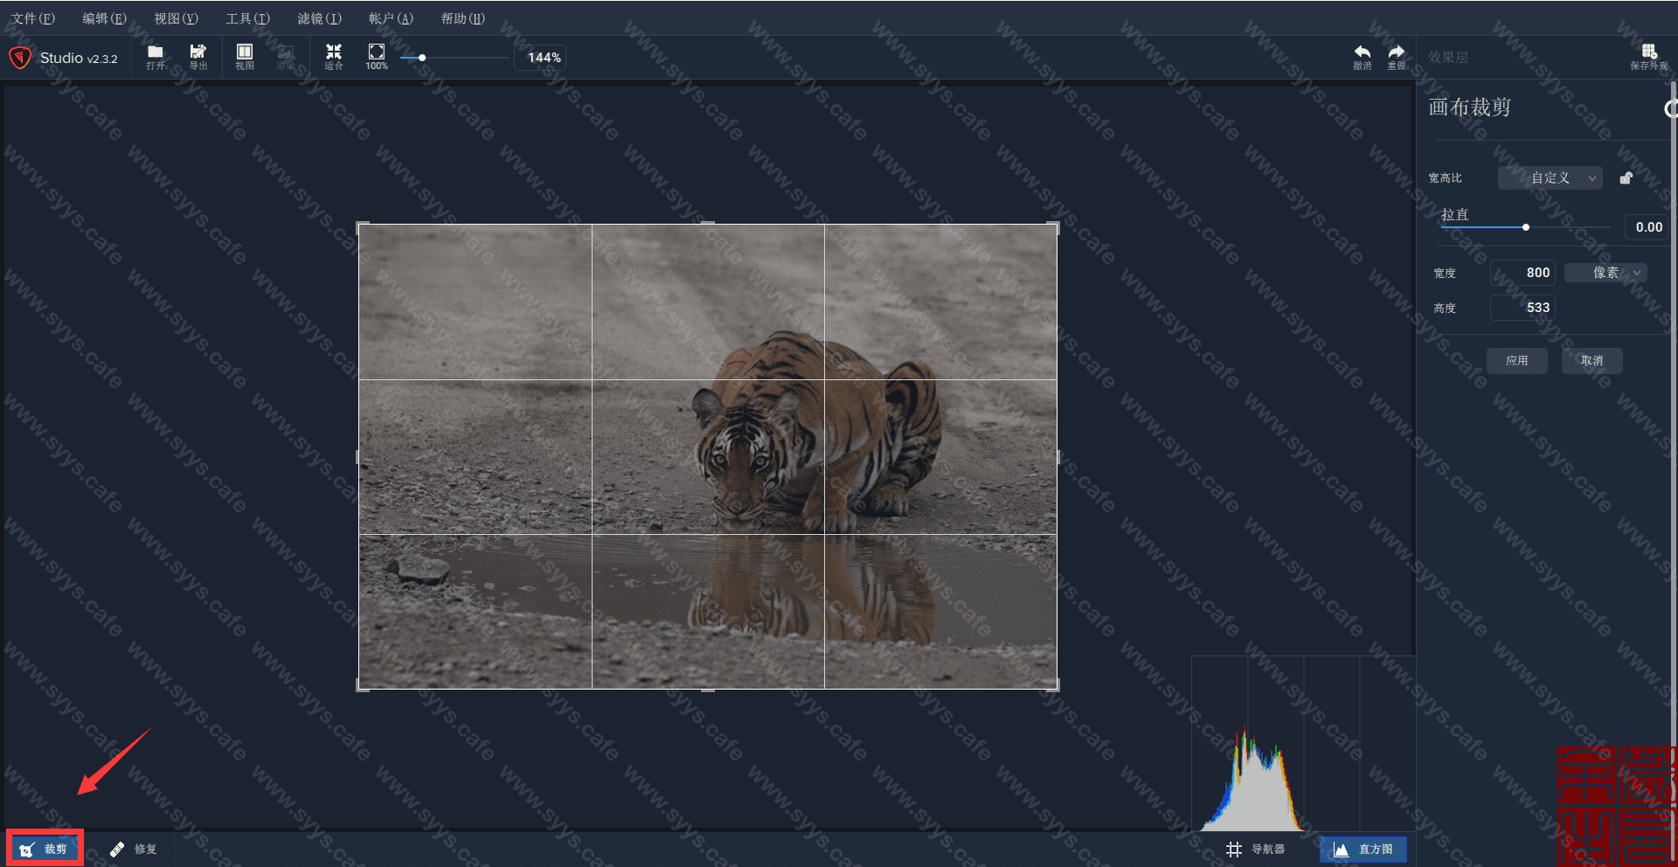Click the 拉直 straighten slider handle
Screen dimensions: 1678x867
[x=1526, y=227]
